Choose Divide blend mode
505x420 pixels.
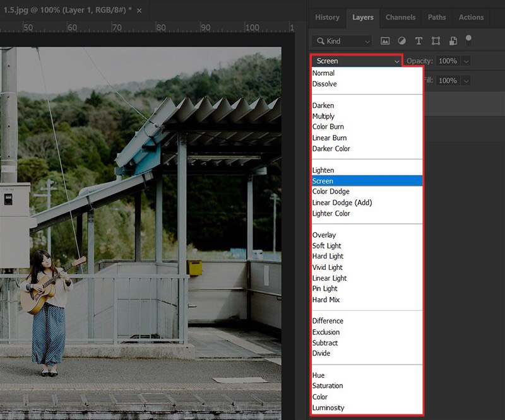[x=367, y=353]
